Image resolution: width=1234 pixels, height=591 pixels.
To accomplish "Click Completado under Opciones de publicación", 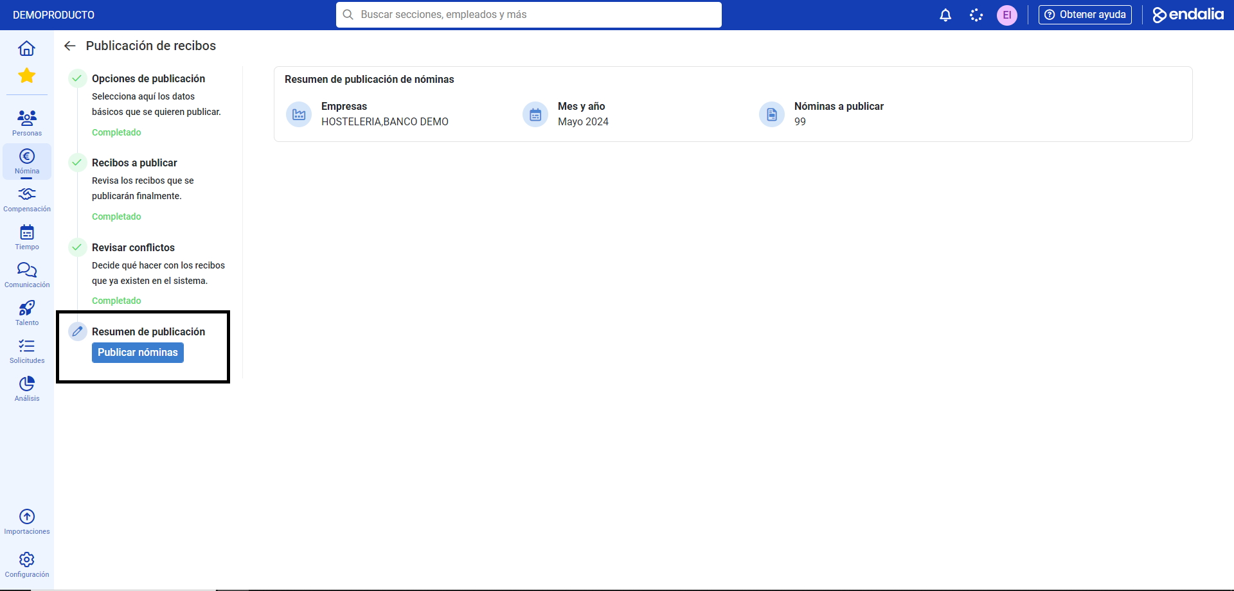I will [x=116, y=132].
